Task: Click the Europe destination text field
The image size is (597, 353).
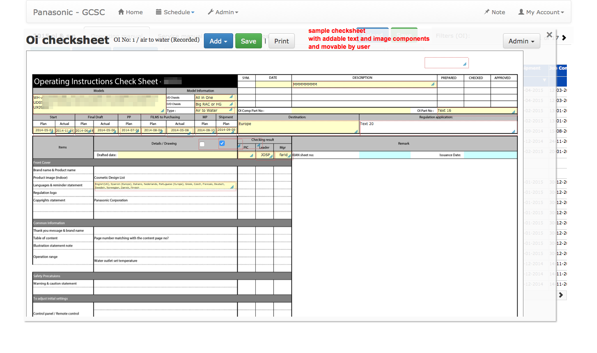Action: pyautogui.click(x=298, y=127)
